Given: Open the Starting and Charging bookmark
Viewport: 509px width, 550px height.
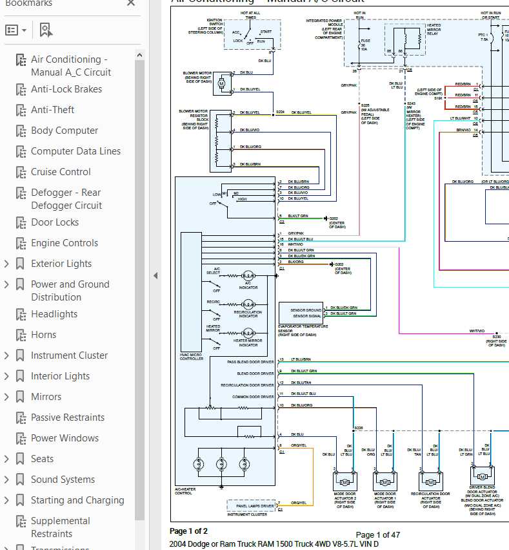Looking at the screenshot, I should (x=77, y=500).
